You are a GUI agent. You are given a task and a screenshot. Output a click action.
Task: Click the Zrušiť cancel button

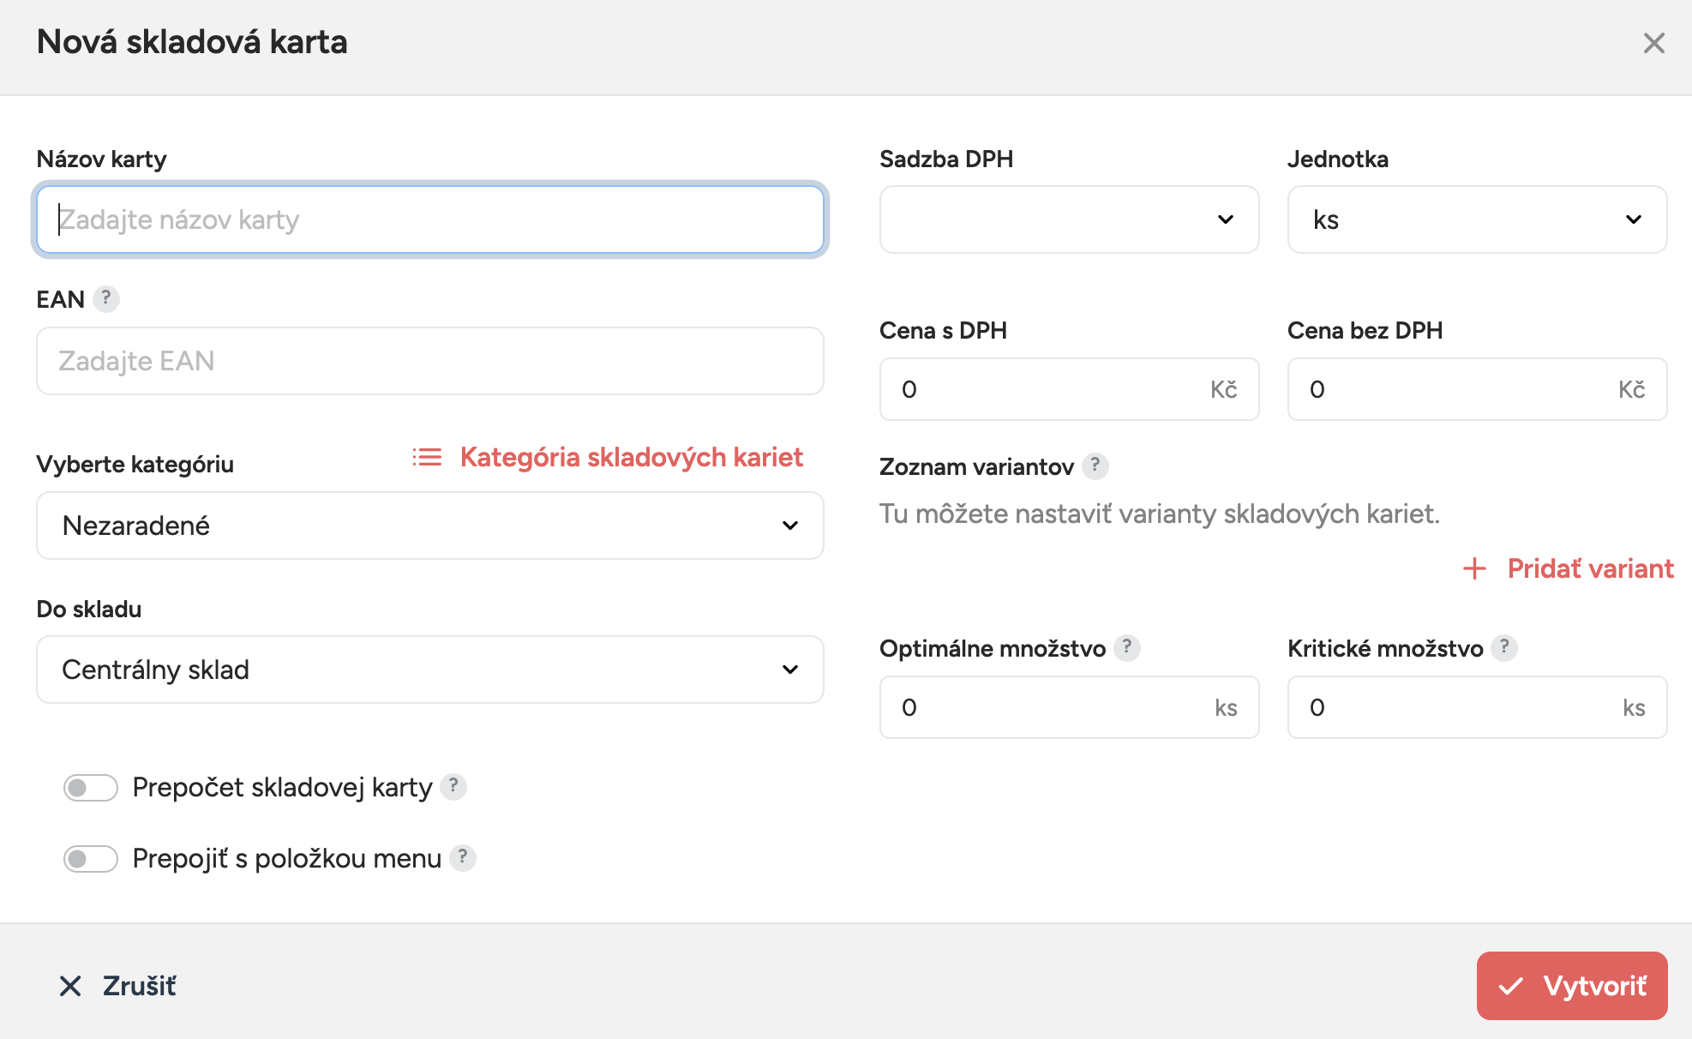click(x=118, y=986)
